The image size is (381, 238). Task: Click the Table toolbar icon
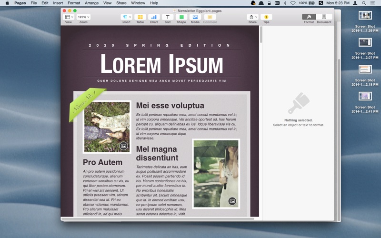click(x=140, y=17)
